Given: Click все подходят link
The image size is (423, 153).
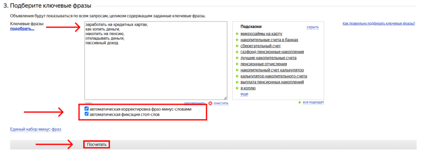Looking at the screenshot, I should [314, 102].
